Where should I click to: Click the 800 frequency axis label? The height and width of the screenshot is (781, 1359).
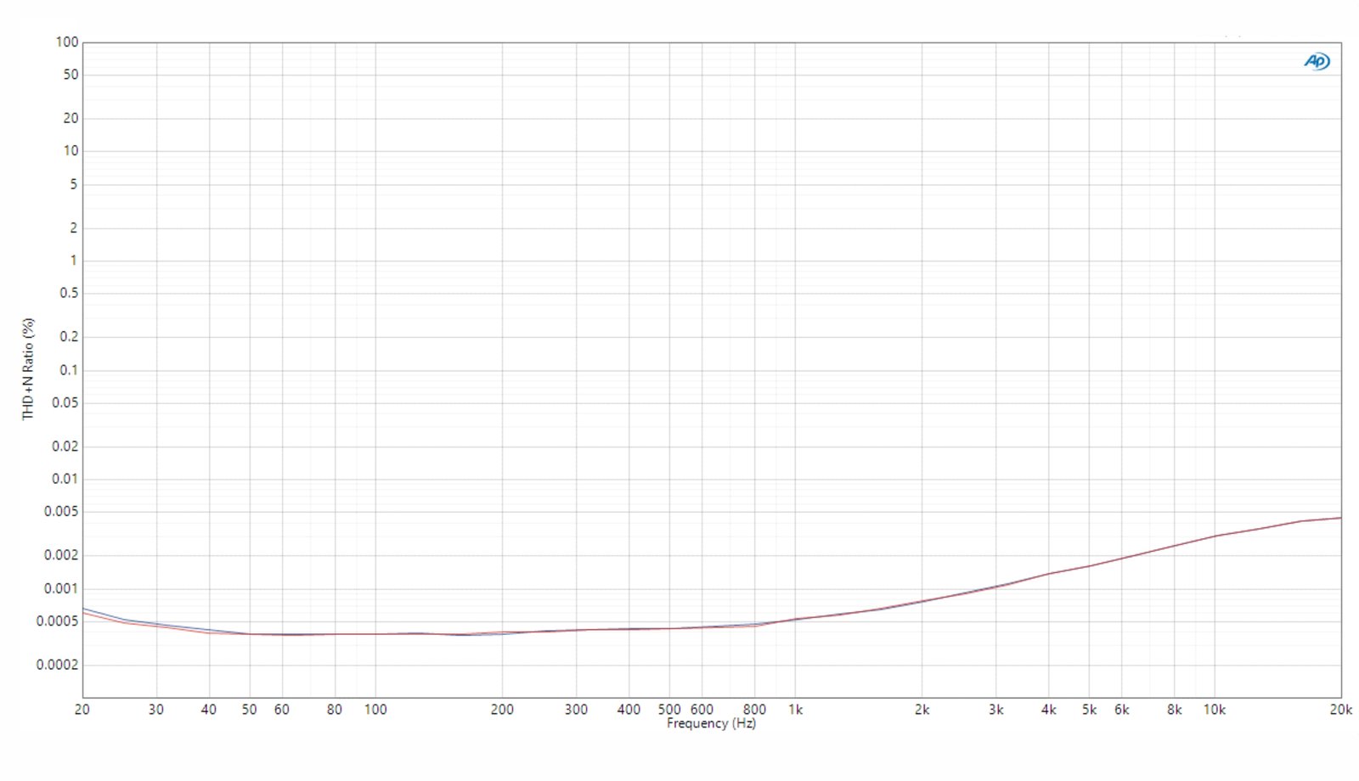click(x=754, y=710)
